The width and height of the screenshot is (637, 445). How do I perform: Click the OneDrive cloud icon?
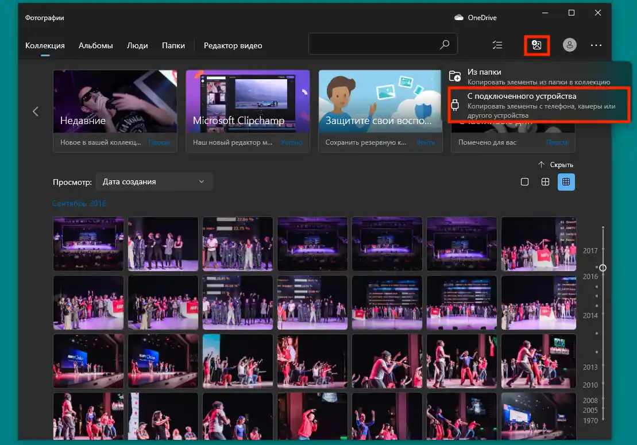(x=459, y=18)
